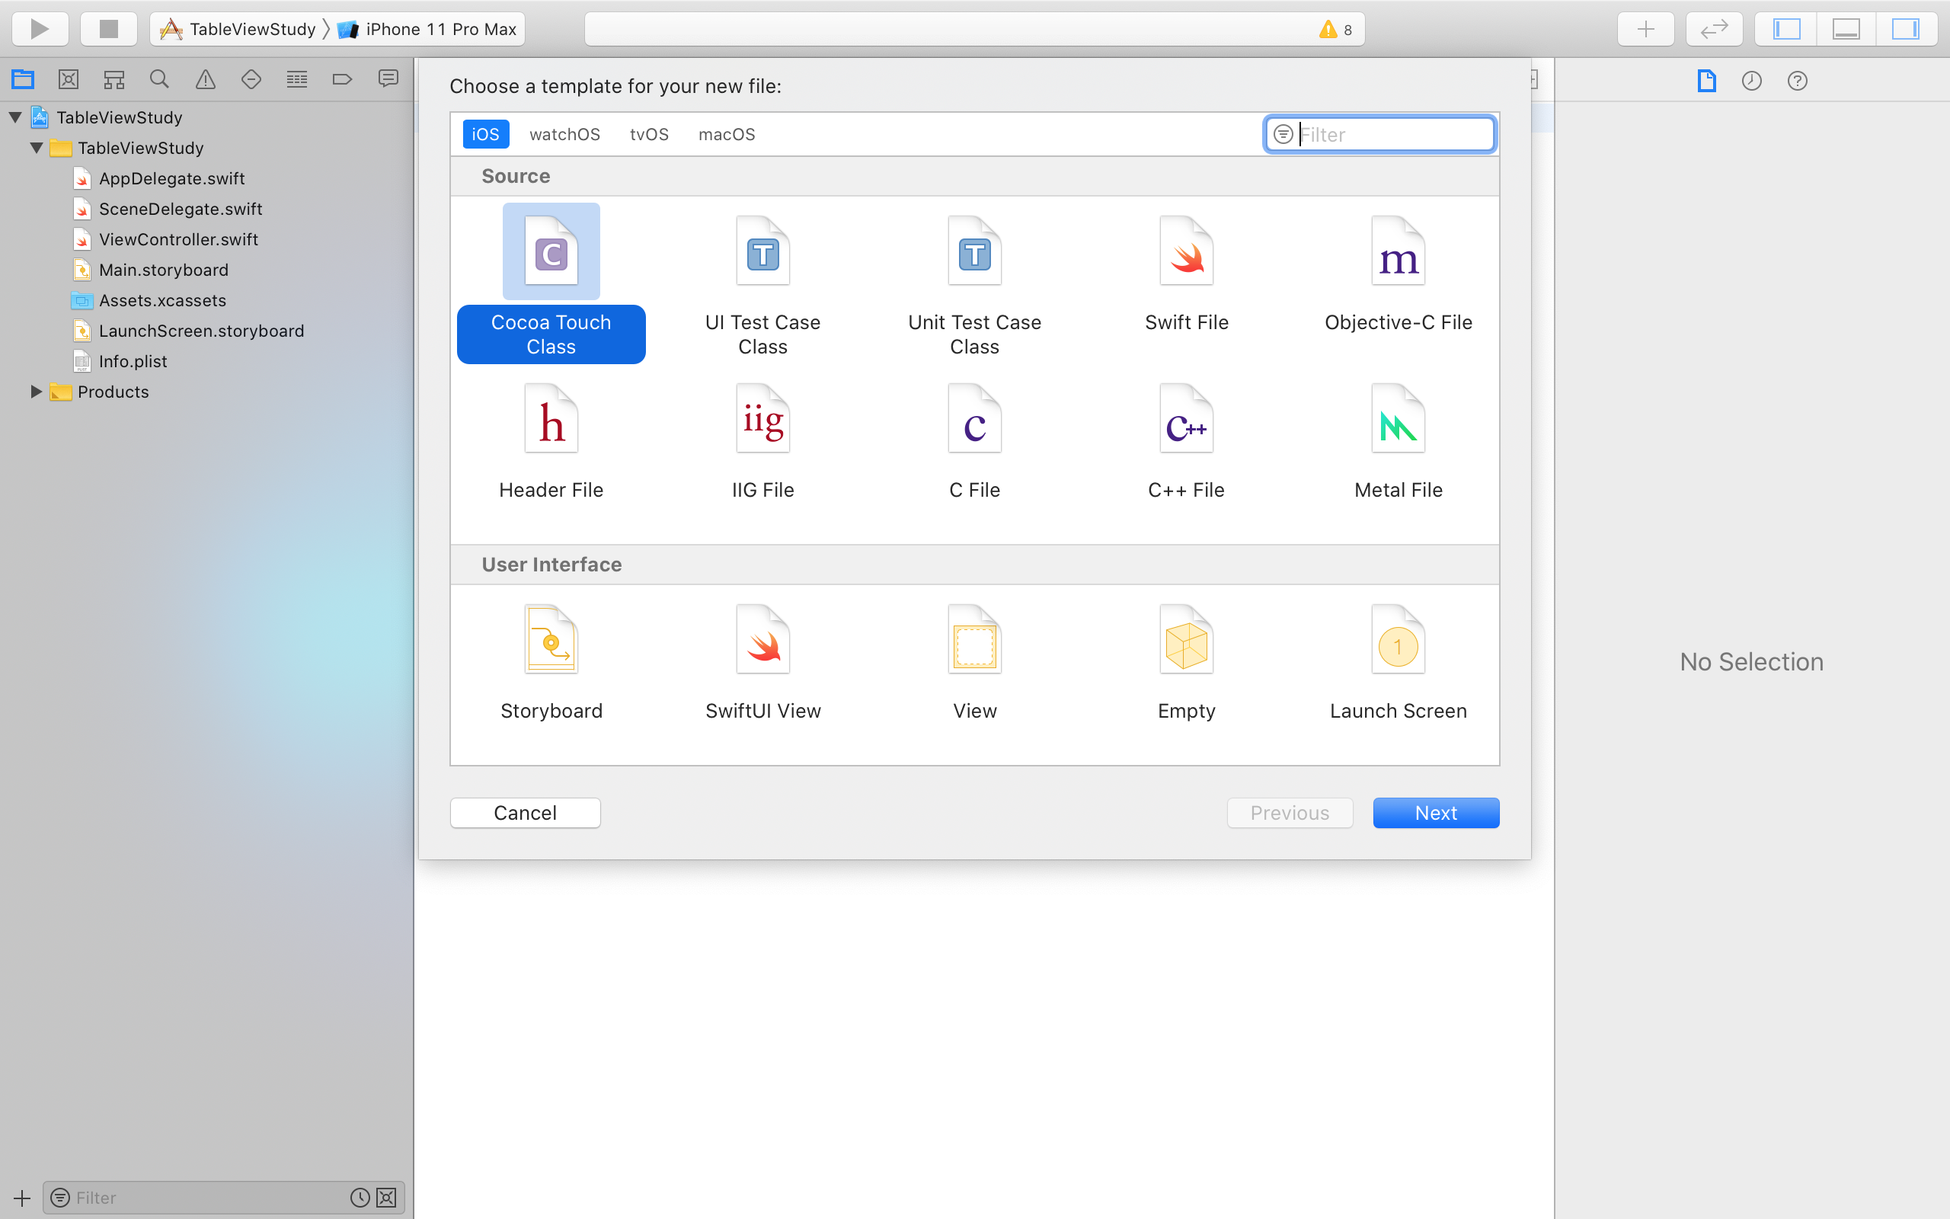The width and height of the screenshot is (1950, 1219).
Task: Switch to the macOS template tab
Action: tap(726, 134)
